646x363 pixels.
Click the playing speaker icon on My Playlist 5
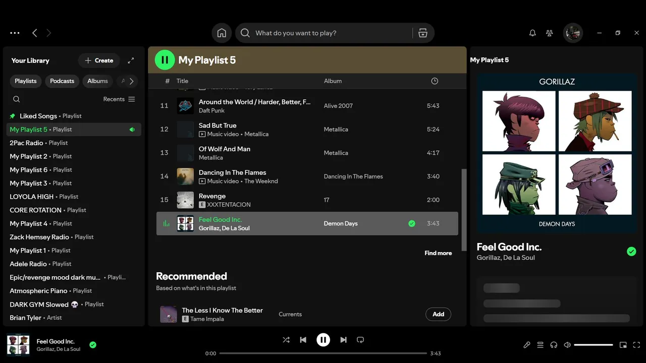coord(132,130)
